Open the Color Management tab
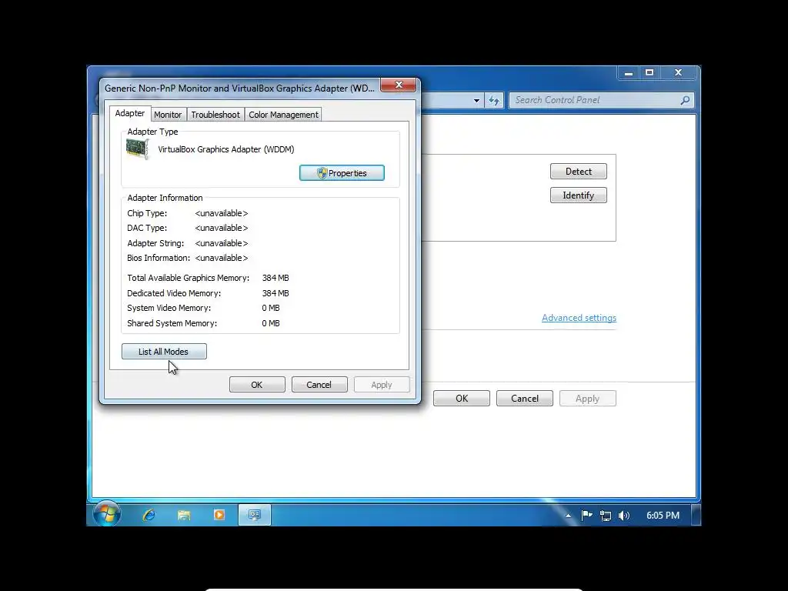 pos(283,115)
